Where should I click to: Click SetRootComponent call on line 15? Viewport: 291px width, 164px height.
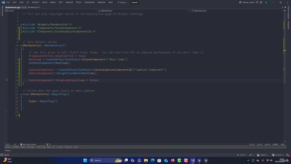(41, 63)
